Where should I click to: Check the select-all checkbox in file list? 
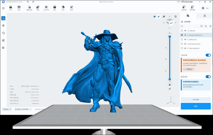click(182, 26)
